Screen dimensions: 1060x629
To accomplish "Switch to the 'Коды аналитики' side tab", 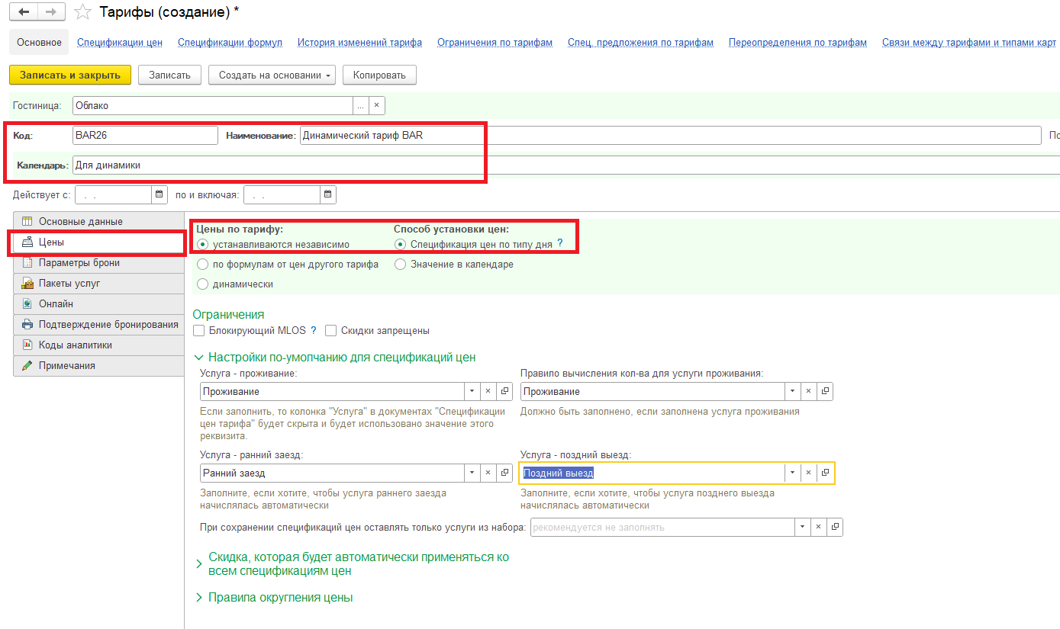I will coord(98,345).
